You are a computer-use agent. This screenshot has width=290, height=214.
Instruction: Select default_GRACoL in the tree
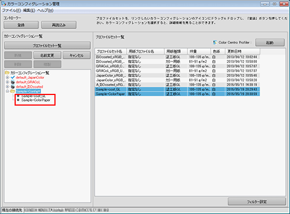pos(28,82)
